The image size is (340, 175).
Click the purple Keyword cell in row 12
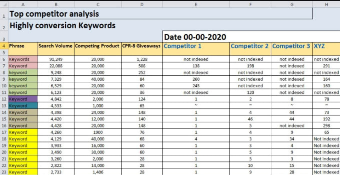[23, 99]
